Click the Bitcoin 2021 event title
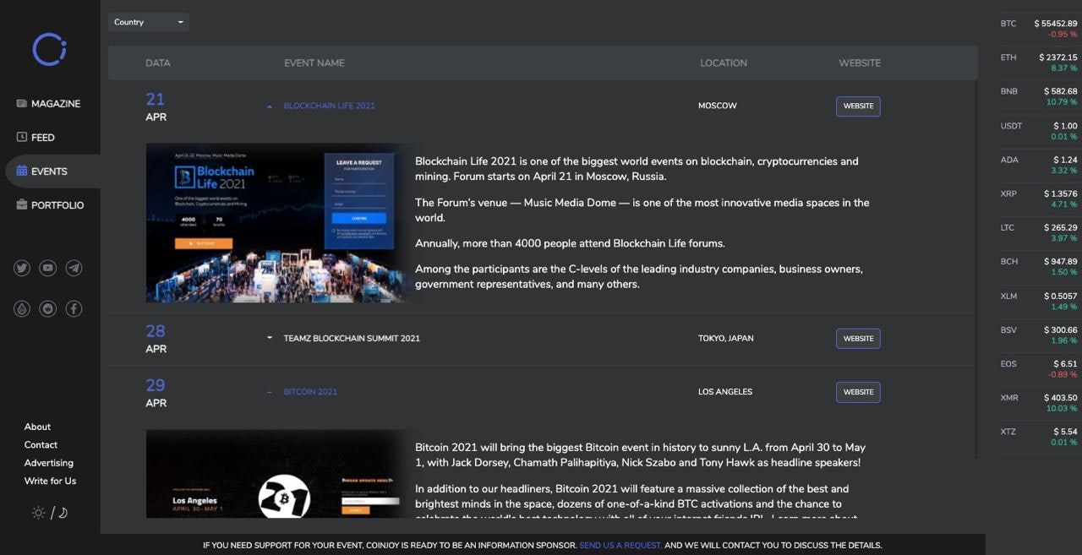The image size is (1082, 555). pos(310,392)
